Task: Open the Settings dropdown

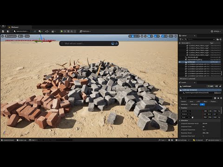Action: [x=216, y=32]
